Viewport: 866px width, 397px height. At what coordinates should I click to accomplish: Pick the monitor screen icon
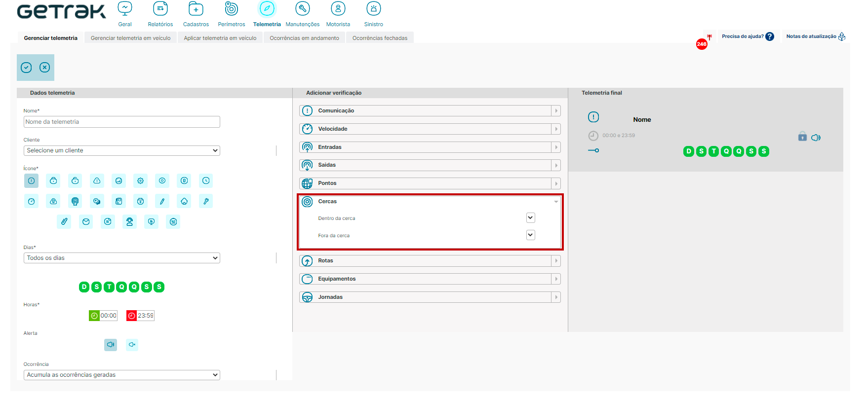(x=152, y=222)
